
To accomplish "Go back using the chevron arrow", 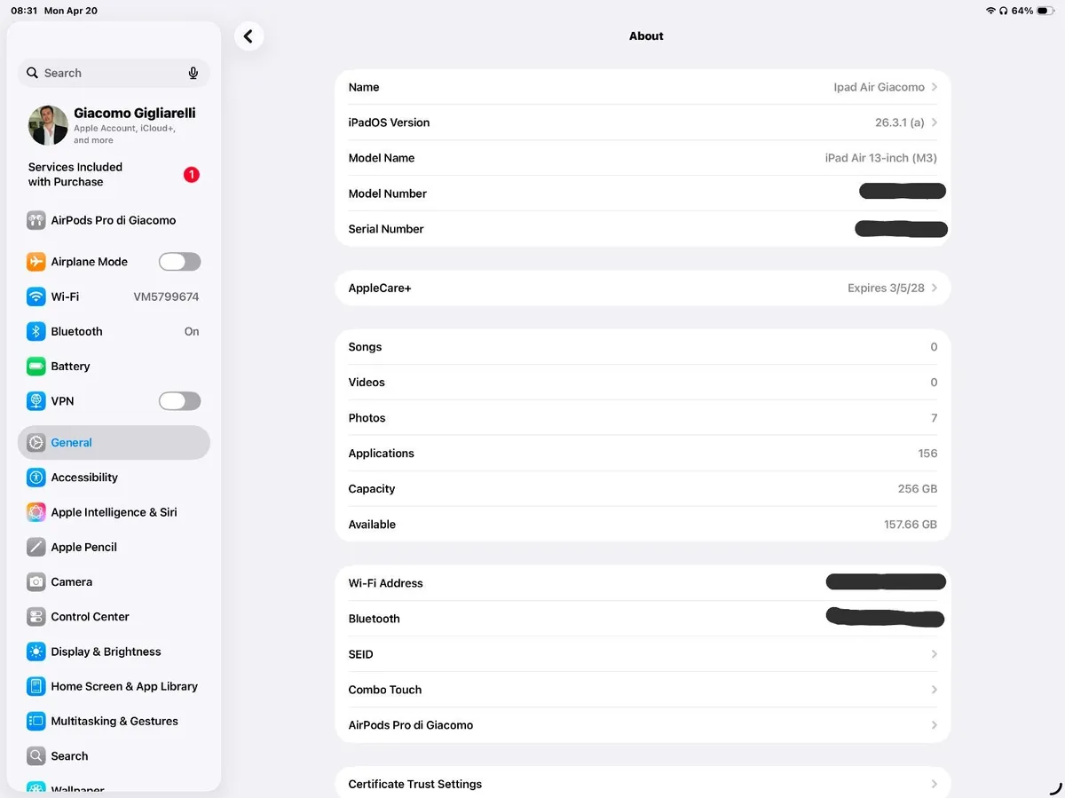I will (248, 36).
